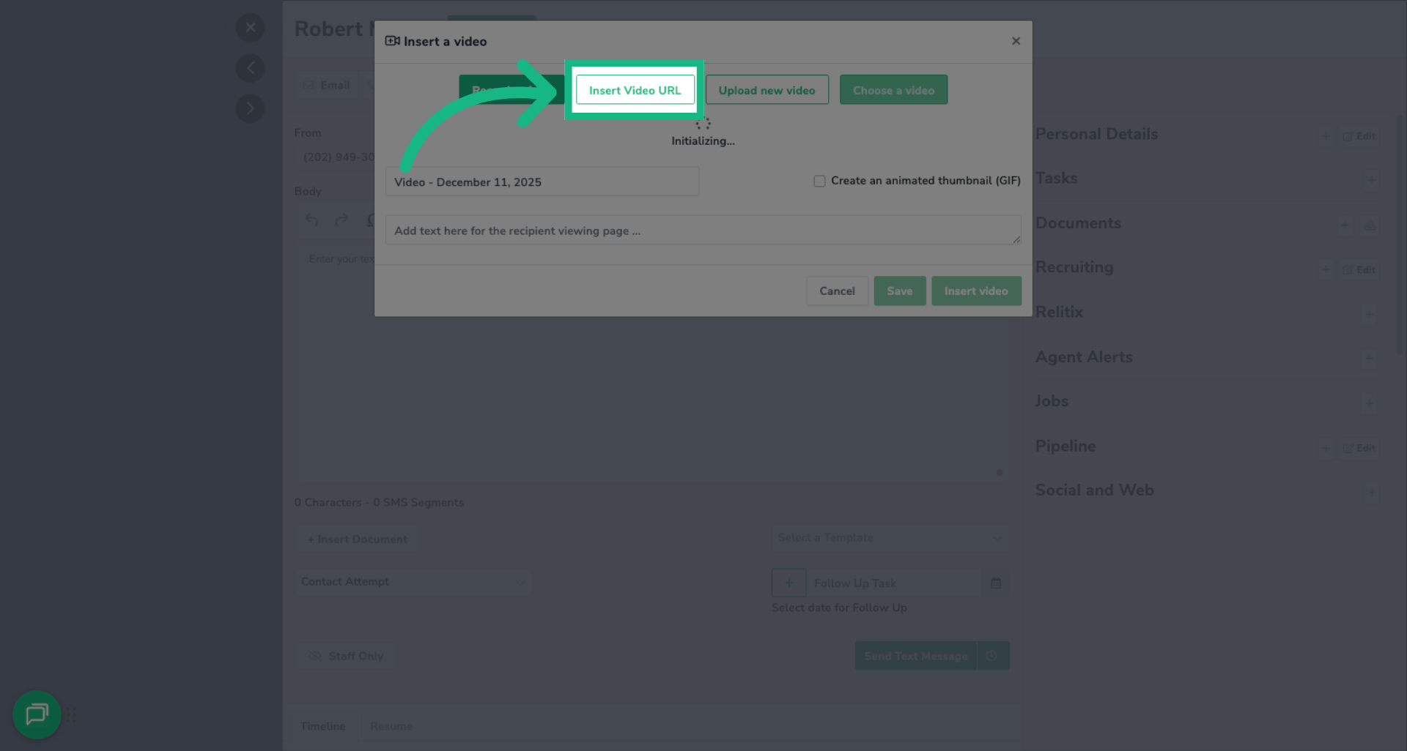Image resolution: width=1407 pixels, height=751 pixels.
Task: Switch to the Resume tab
Action: tap(391, 726)
